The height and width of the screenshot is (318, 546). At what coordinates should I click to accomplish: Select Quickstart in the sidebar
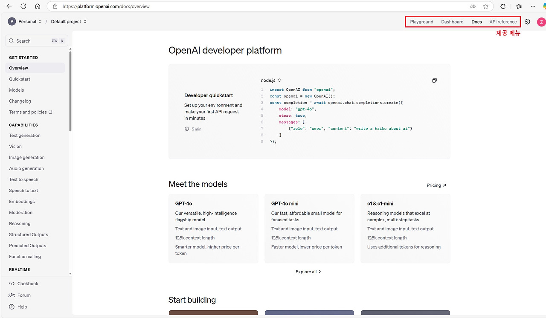[20, 79]
